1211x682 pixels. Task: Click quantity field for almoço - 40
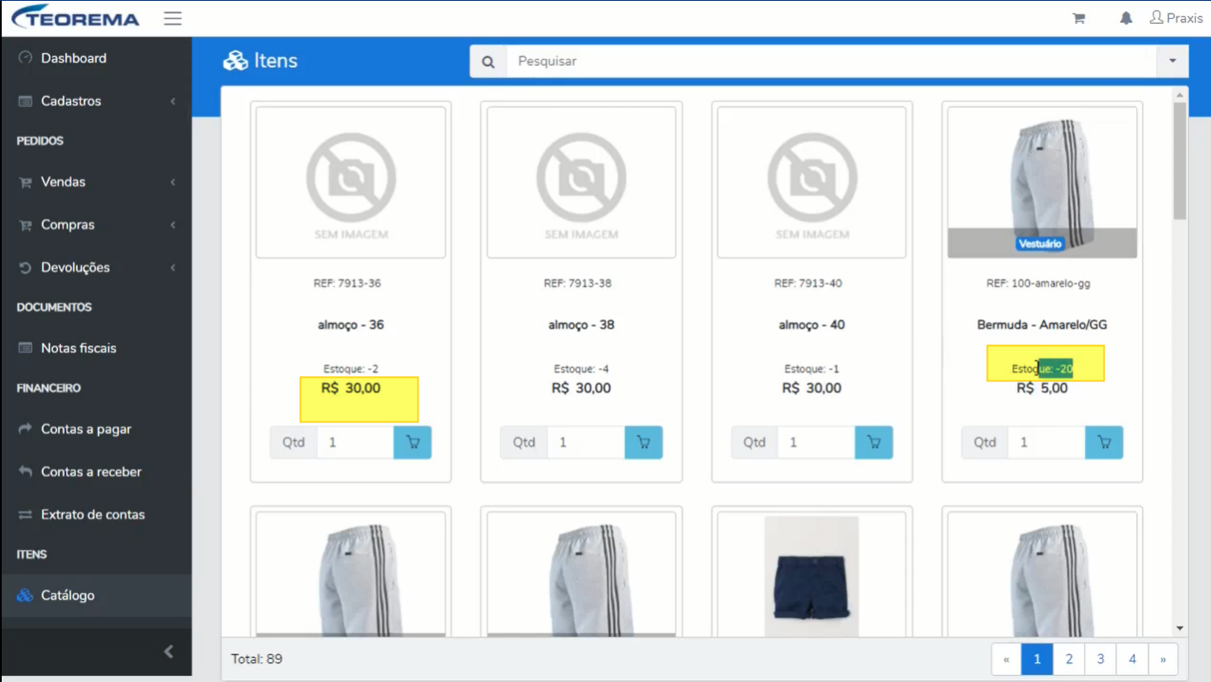[816, 442]
